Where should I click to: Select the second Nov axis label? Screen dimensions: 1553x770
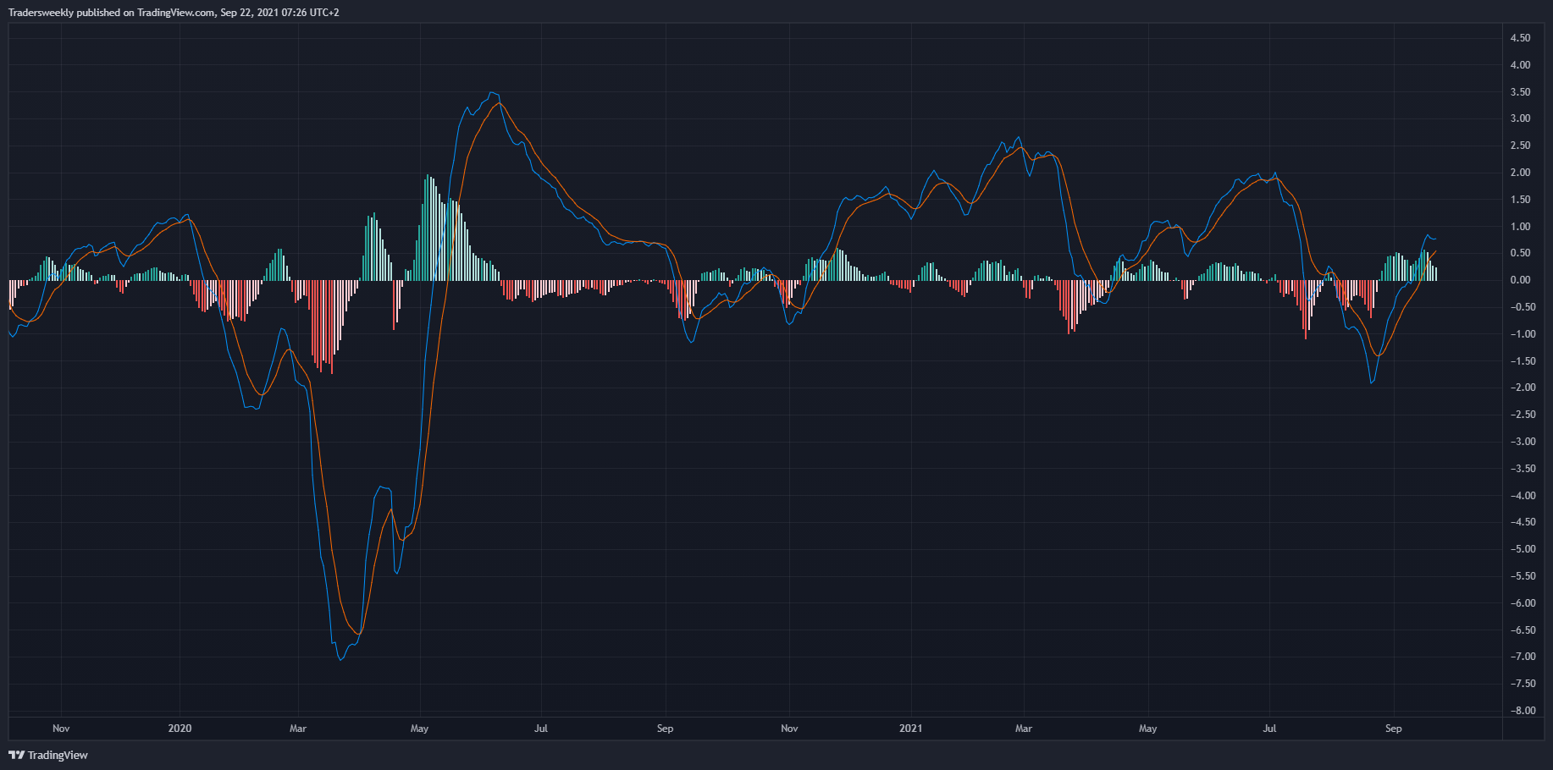789,729
